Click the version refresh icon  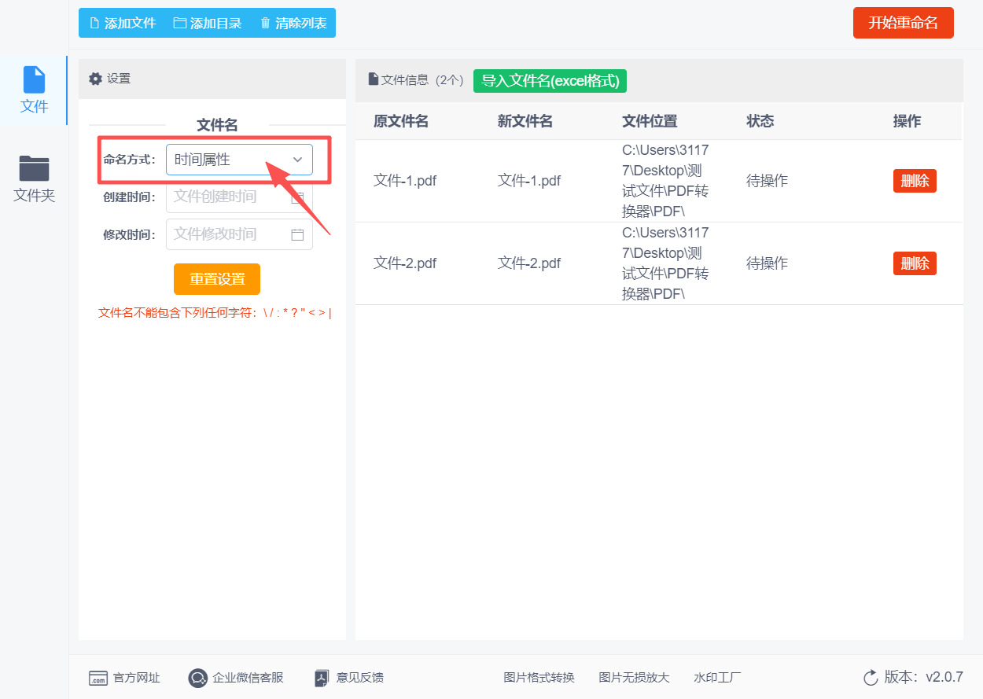[871, 678]
